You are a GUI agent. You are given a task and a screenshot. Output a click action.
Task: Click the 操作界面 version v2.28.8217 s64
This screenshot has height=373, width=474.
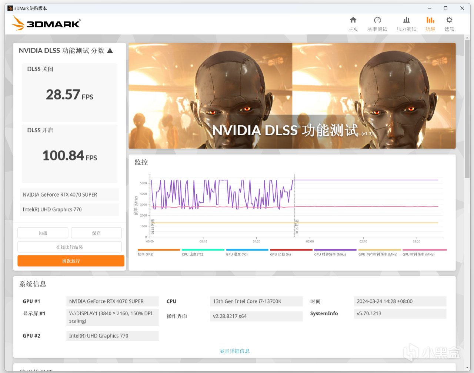[256, 316]
